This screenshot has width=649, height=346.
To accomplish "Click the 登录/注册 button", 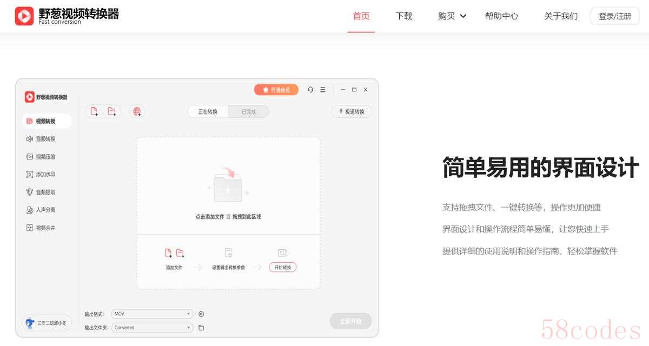I will [x=614, y=16].
